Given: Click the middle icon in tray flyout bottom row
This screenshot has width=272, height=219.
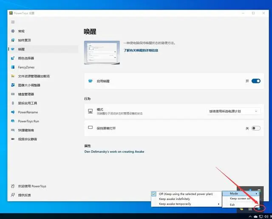Looking at the screenshot, I should (x=250, y=209).
